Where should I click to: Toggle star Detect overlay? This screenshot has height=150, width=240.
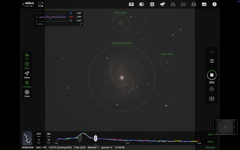tap(27, 74)
